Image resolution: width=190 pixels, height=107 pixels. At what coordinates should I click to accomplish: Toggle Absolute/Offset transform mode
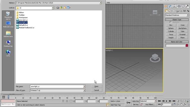click(71, 101)
